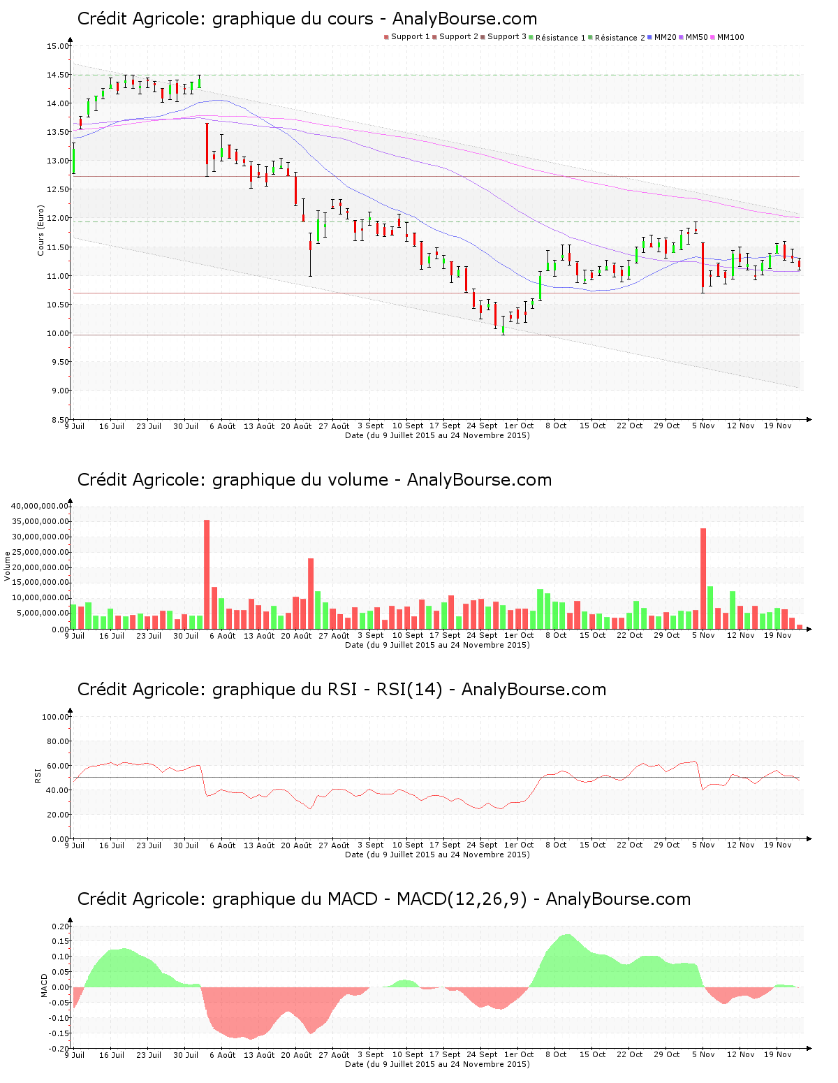Click the '5 Nov' date on the RSI chart
Screen dimensions: 838x1083
pos(703,845)
